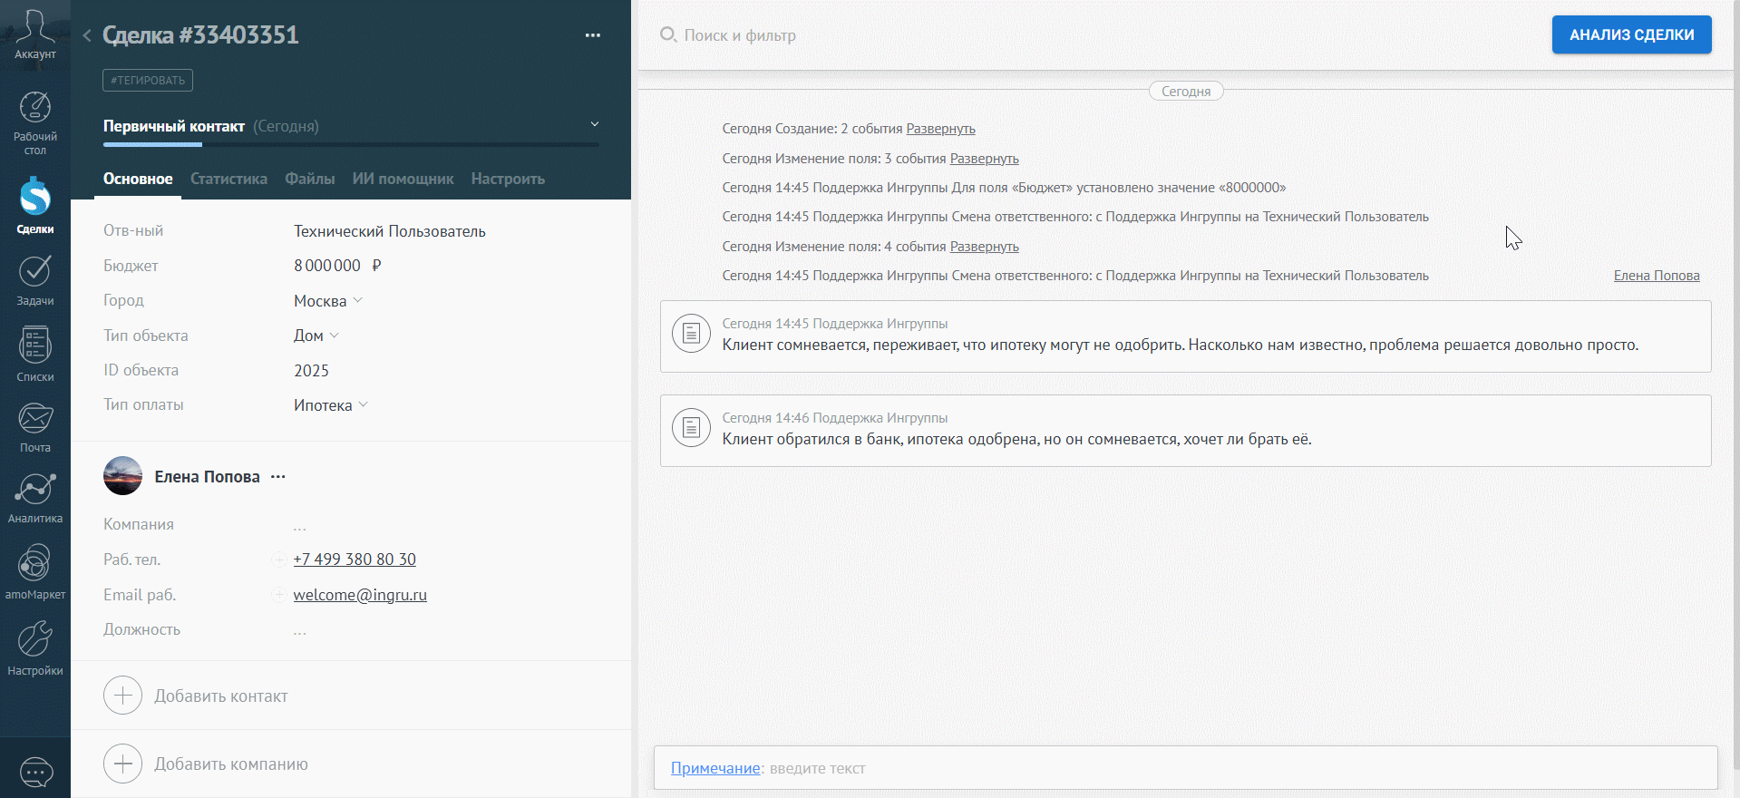
Task: Click the Добавить компанию label
Action: 231,764
